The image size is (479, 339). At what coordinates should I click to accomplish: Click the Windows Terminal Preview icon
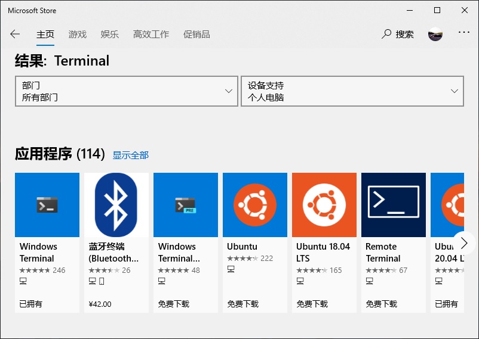(186, 205)
